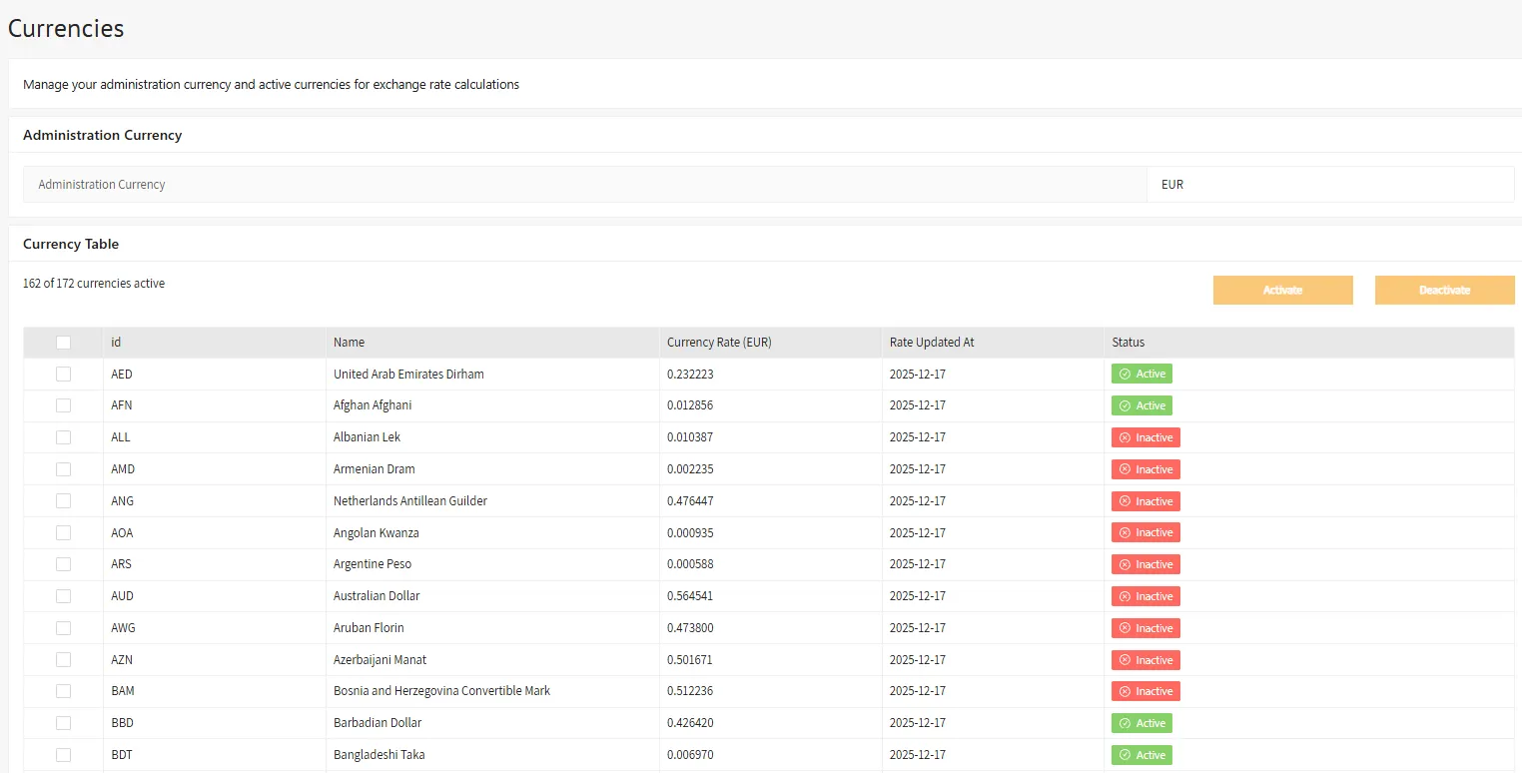Check the AED United Arab Emirates Dirham row
The height and width of the screenshot is (773, 1522).
coord(63,374)
